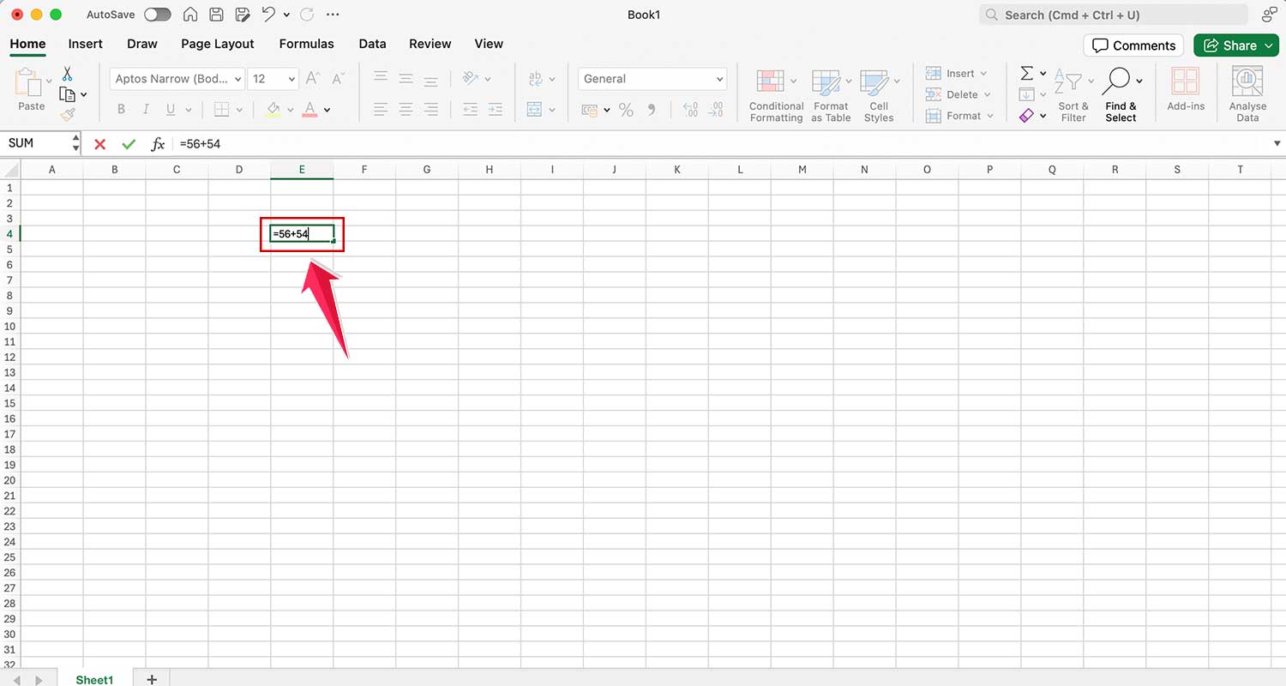
Task: Toggle the AutoSave switch on
Action: click(157, 15)
